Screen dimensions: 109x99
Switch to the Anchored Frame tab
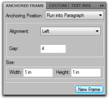tap(25, 6)
